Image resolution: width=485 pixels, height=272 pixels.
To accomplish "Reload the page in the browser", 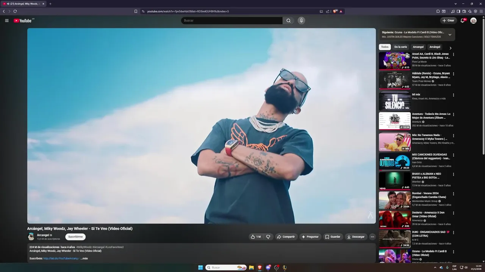I will (15, 11).
